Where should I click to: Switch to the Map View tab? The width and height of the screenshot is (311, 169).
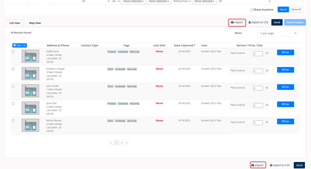tap(35, 23)
